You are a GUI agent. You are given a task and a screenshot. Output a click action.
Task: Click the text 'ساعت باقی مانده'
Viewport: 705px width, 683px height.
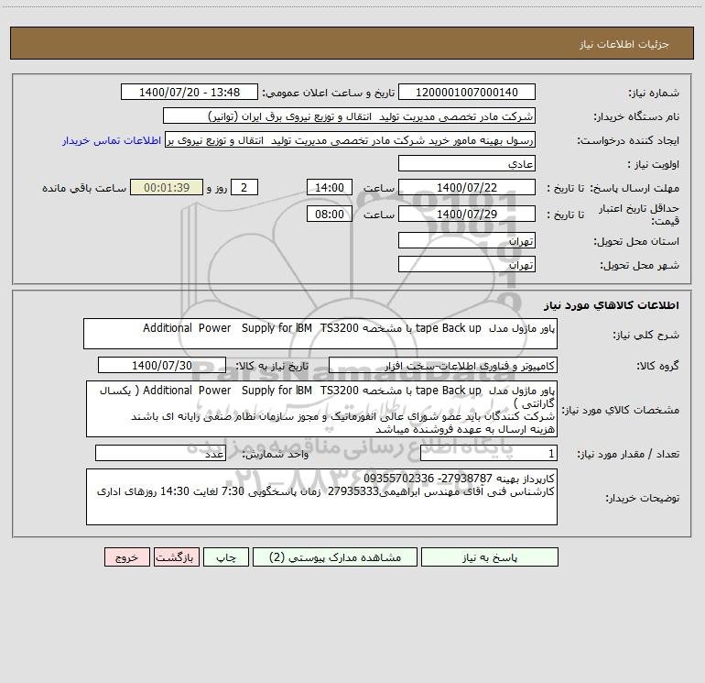tap(84, 188)
